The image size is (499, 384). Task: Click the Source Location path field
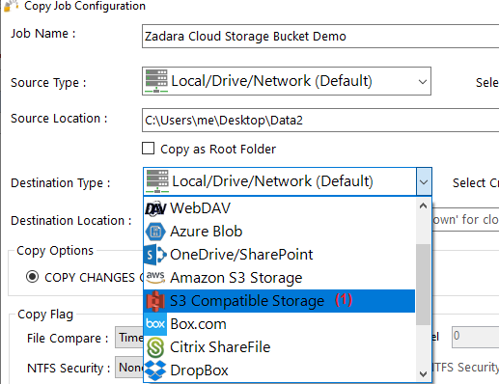tap(320, 121)
